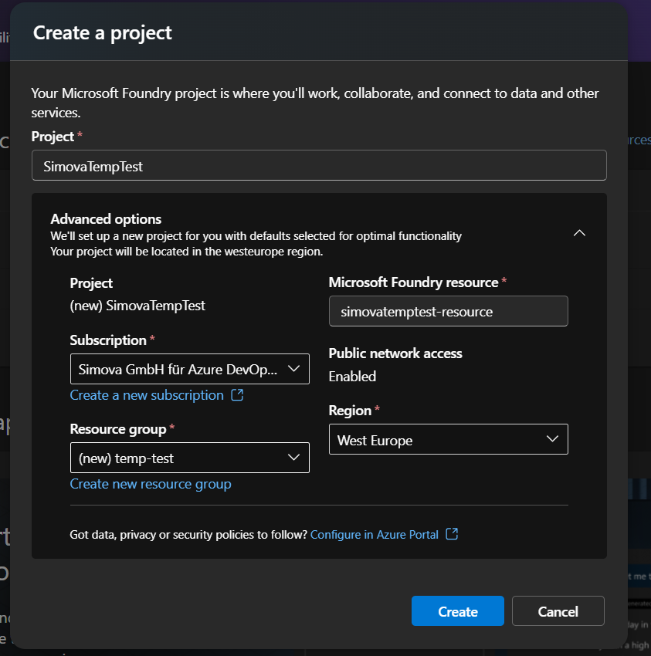Viewport: 651px width, 656px height.
Task: Collapse the Advanced options section chevron
Action: pos(579,233)
